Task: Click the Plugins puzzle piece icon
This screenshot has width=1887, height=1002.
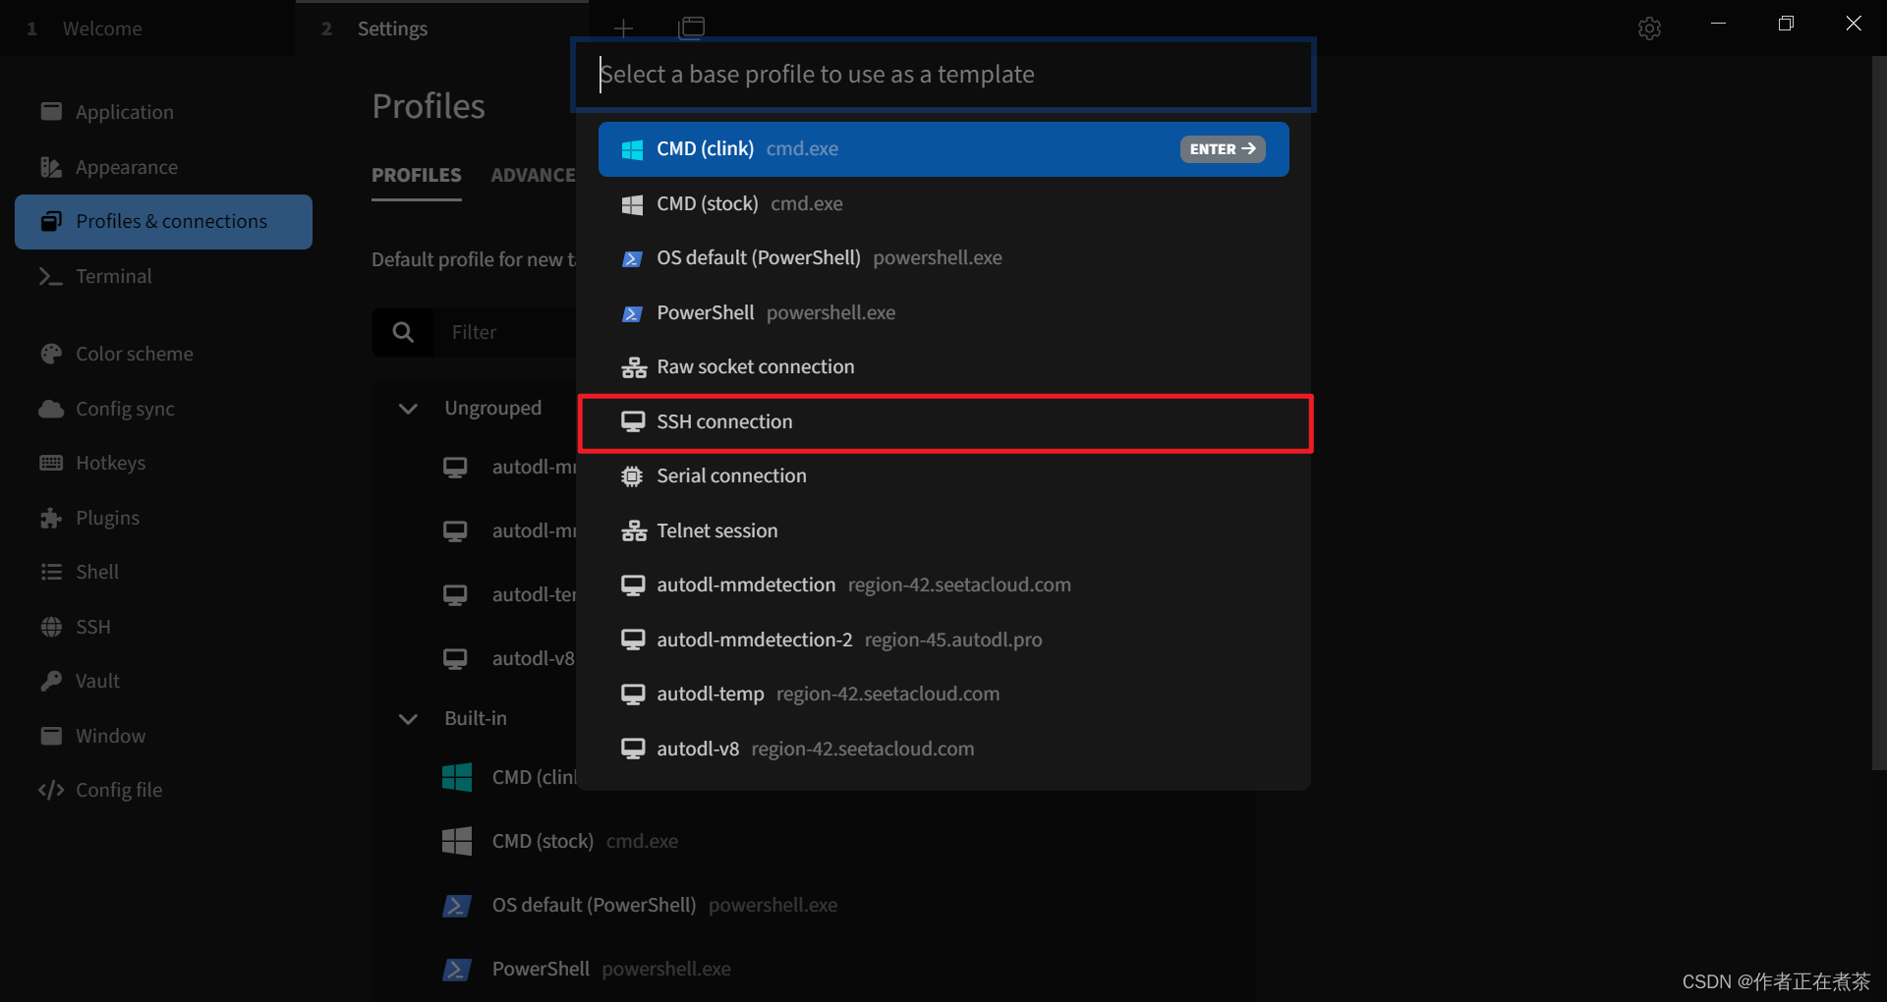Action: (51, 518)
